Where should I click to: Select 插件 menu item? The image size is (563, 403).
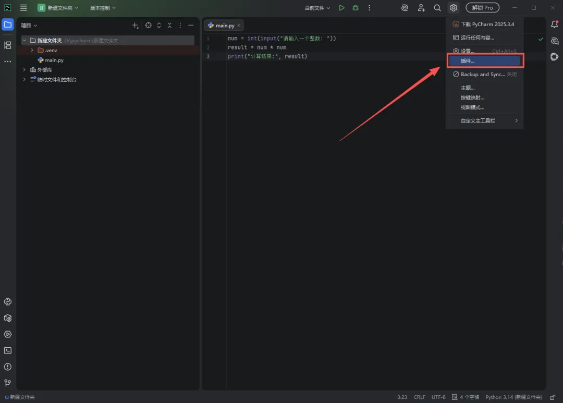click(484, 60)
